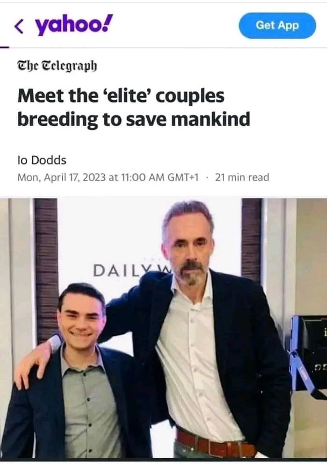Click the 'Meet the elite couples' headline
This screenshot has height=464, width=327.
(134, 107)
